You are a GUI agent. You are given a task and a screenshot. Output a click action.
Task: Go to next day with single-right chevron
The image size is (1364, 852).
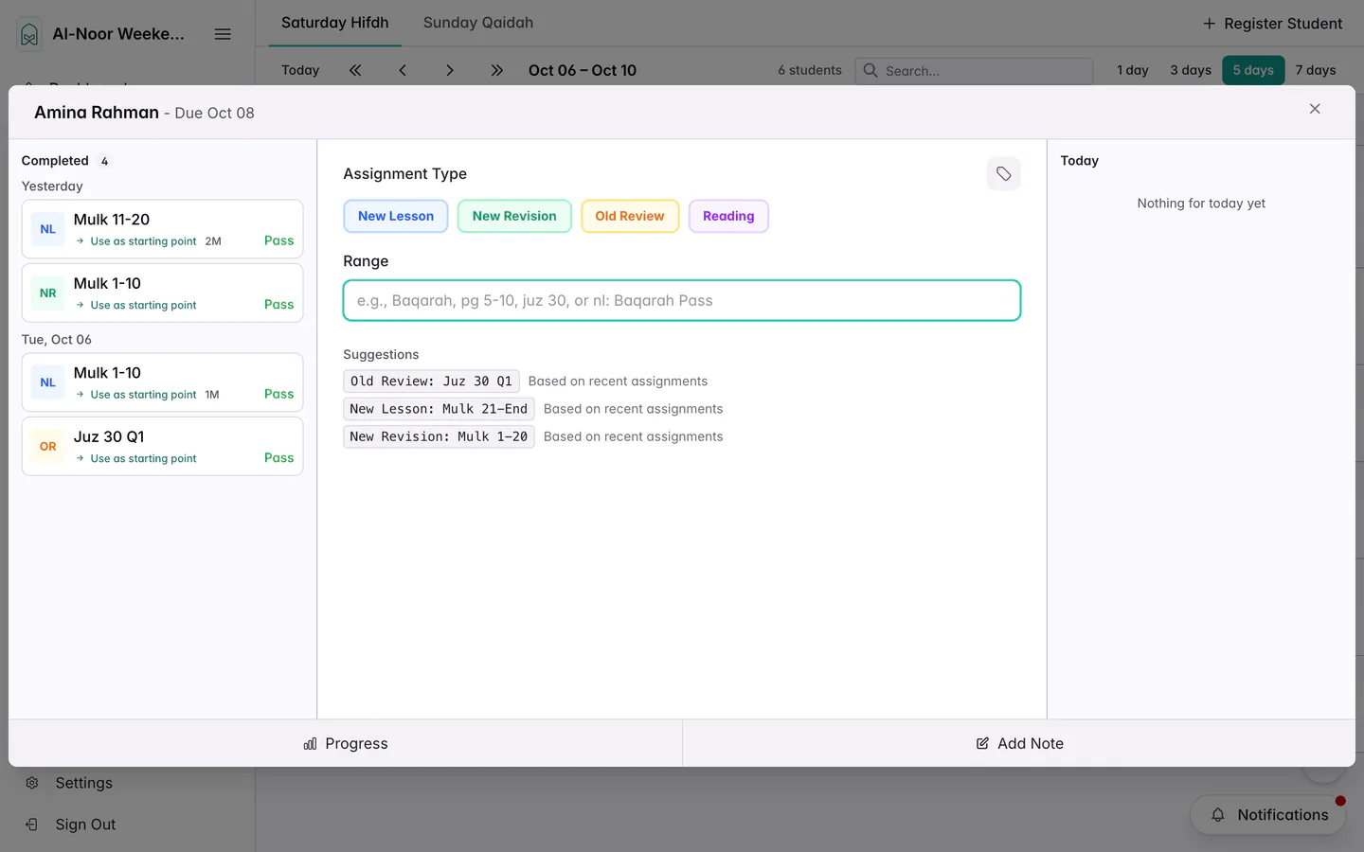[x=450, y=70]
